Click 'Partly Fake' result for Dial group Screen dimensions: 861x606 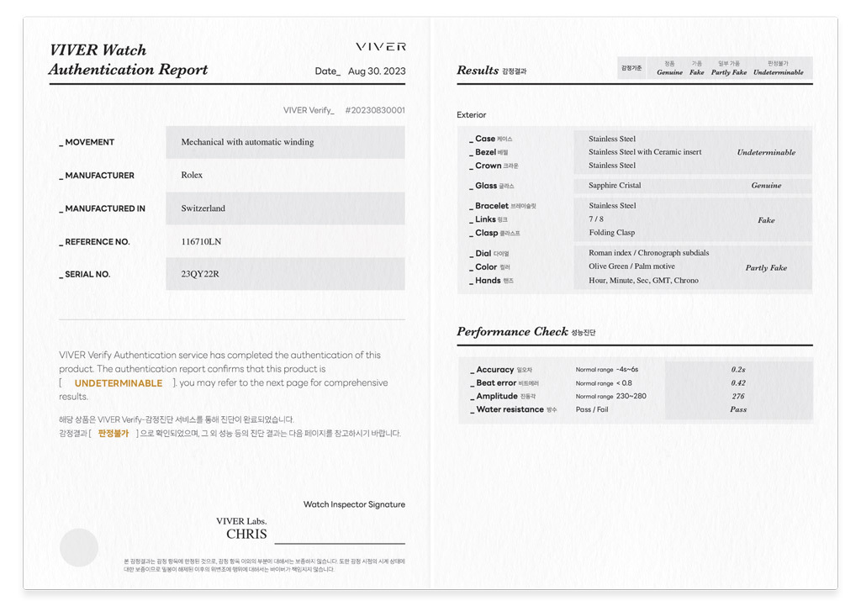tap(766, 268)
